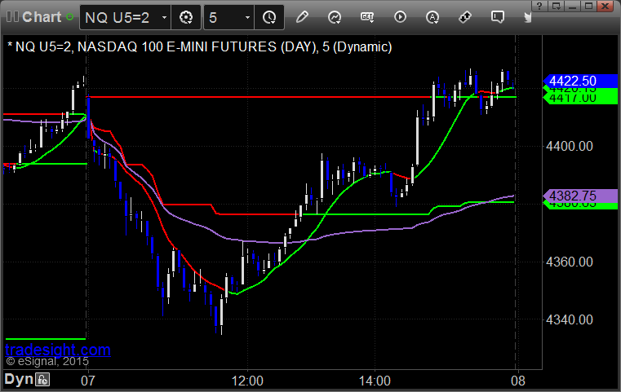The height and width of the screenshot is (392, 621).
Task: Click the Chart window title text
Action: click(x=42, y=17)
